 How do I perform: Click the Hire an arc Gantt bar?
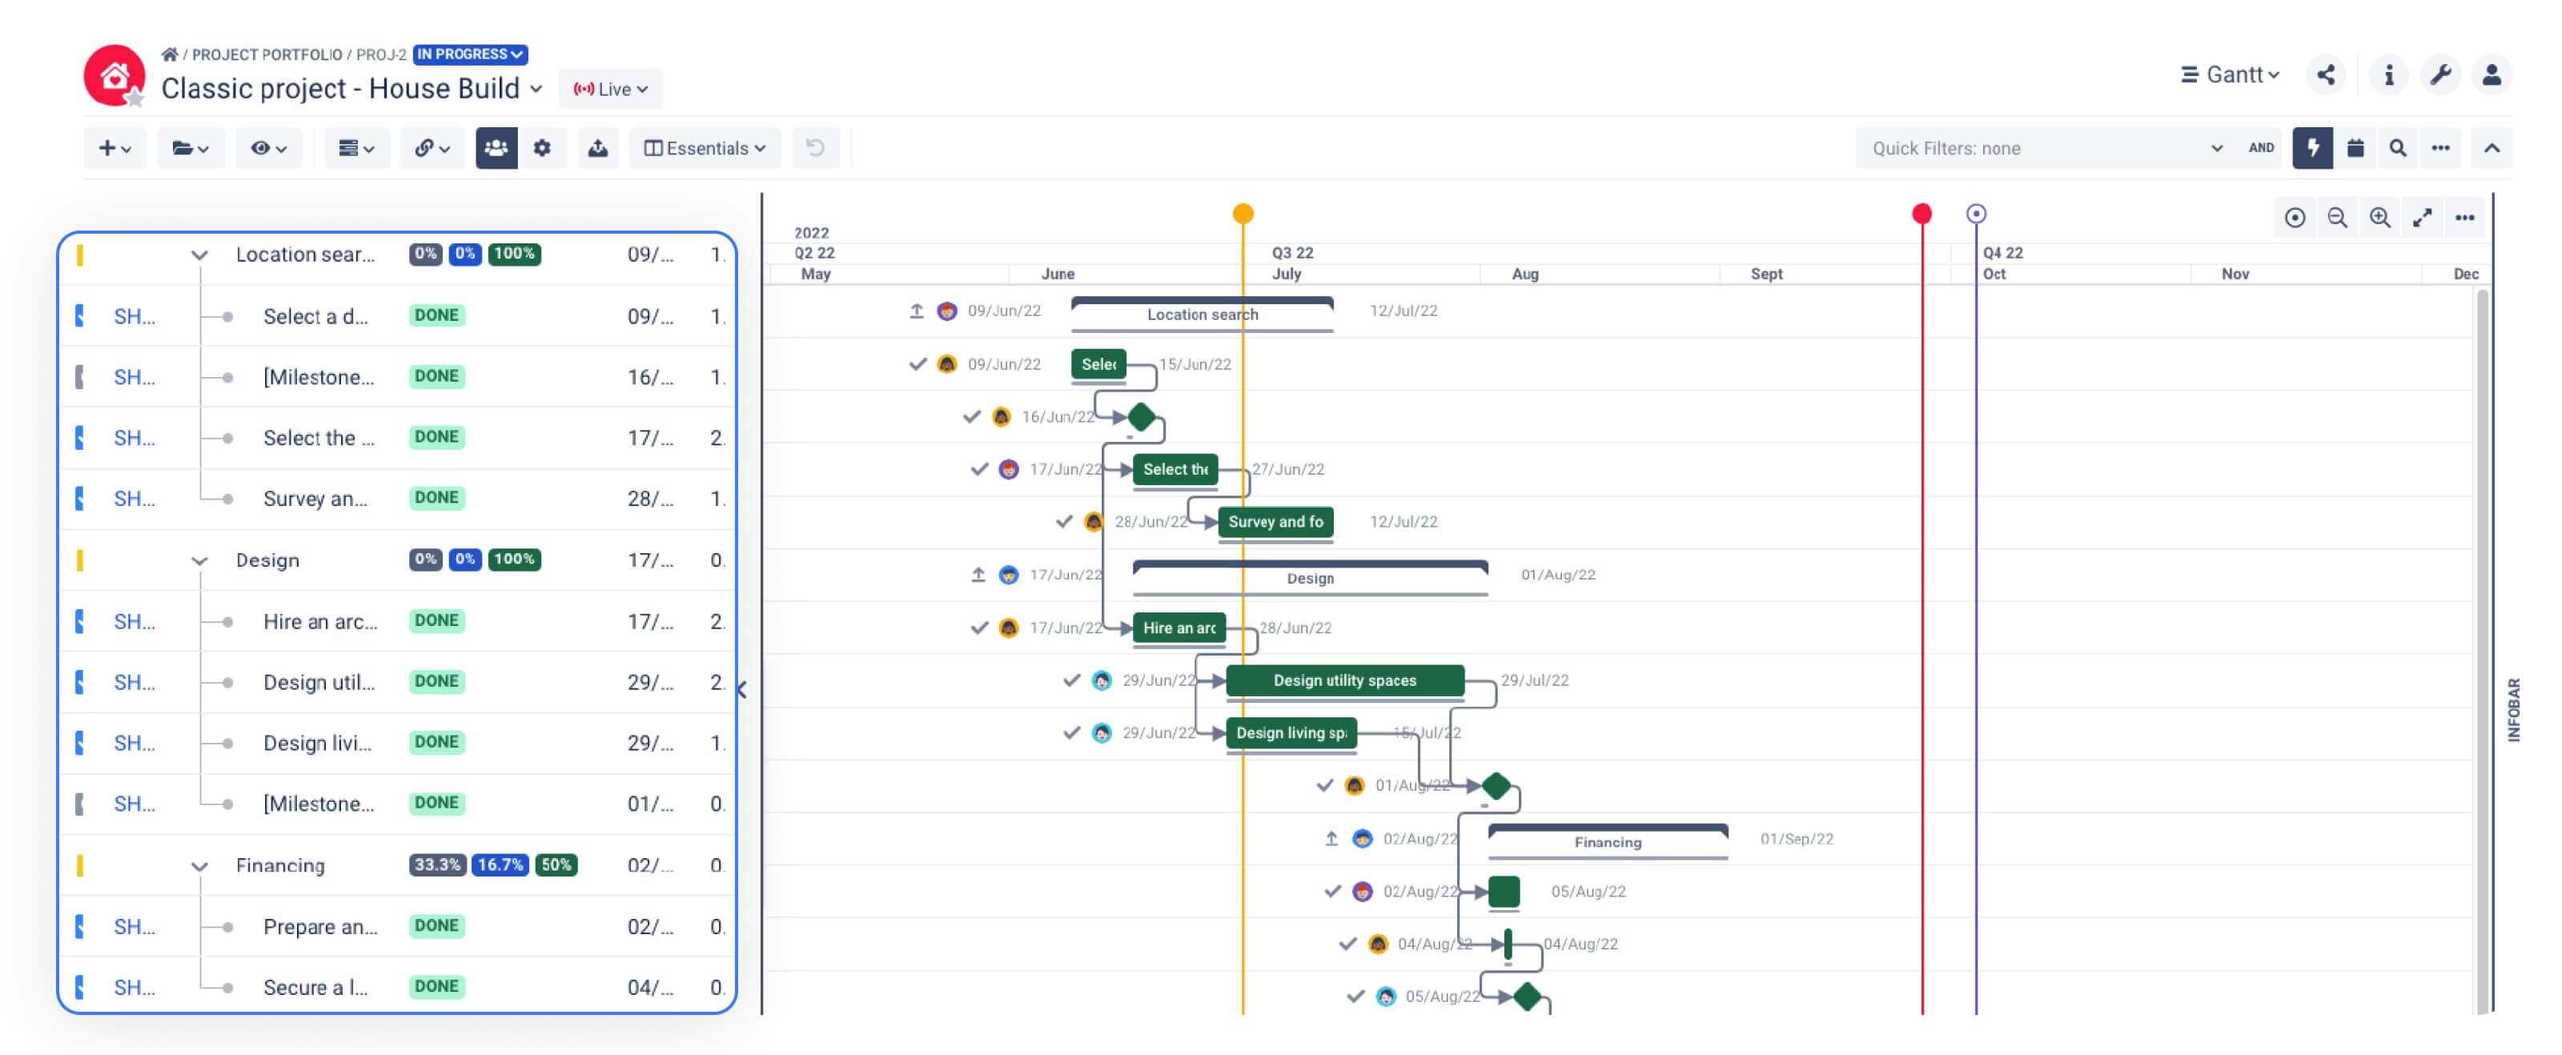pyautogui.click(x=1179, y=628)
